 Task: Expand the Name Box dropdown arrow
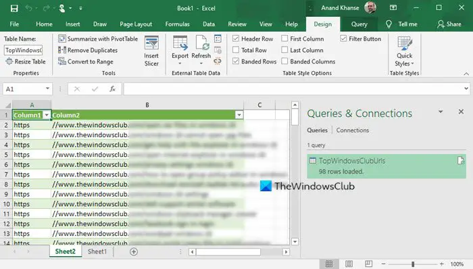pos(47,89)
